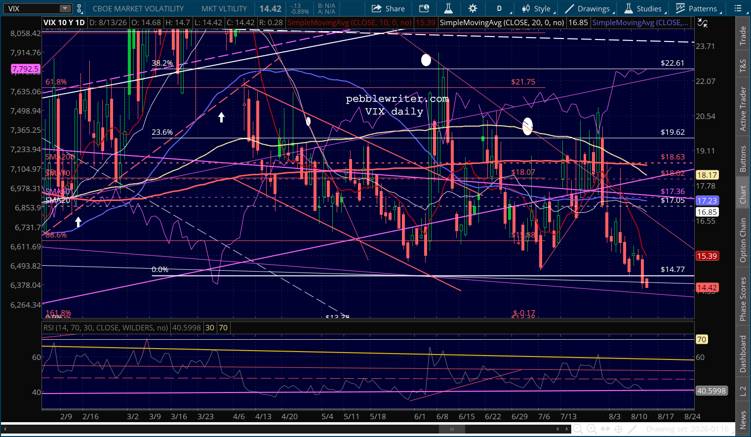The height and width of the screenshot is (437, 751).
Task: Click the $19.62 price level label
Action: (x=672, y=132)
